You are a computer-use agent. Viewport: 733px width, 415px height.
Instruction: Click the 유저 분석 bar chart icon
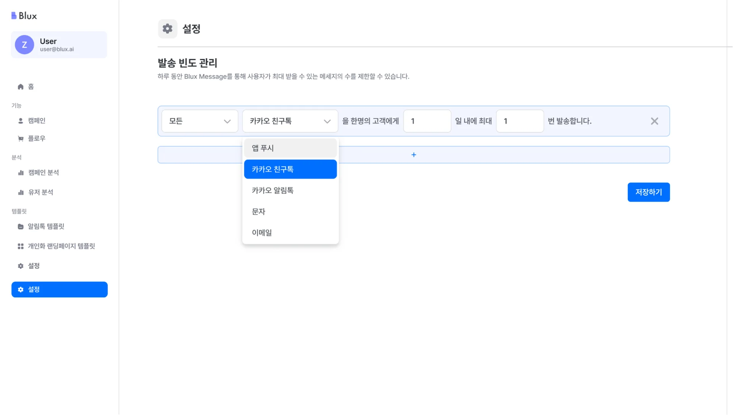click(20, 192)
